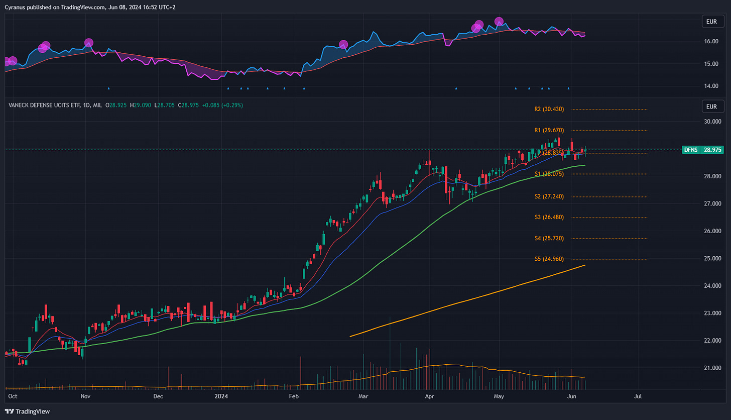This screenshot has width=731, height=420.
Task: Click the Apr label on time axis
Action: click(x=430, y=396)
